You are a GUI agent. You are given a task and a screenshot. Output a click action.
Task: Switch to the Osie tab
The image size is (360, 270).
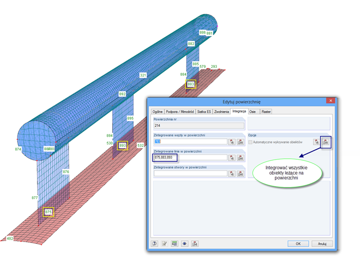point(252,112)
